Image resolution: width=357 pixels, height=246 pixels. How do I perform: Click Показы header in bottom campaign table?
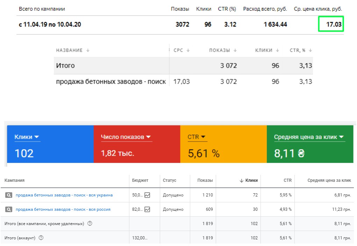coord(205,180)
